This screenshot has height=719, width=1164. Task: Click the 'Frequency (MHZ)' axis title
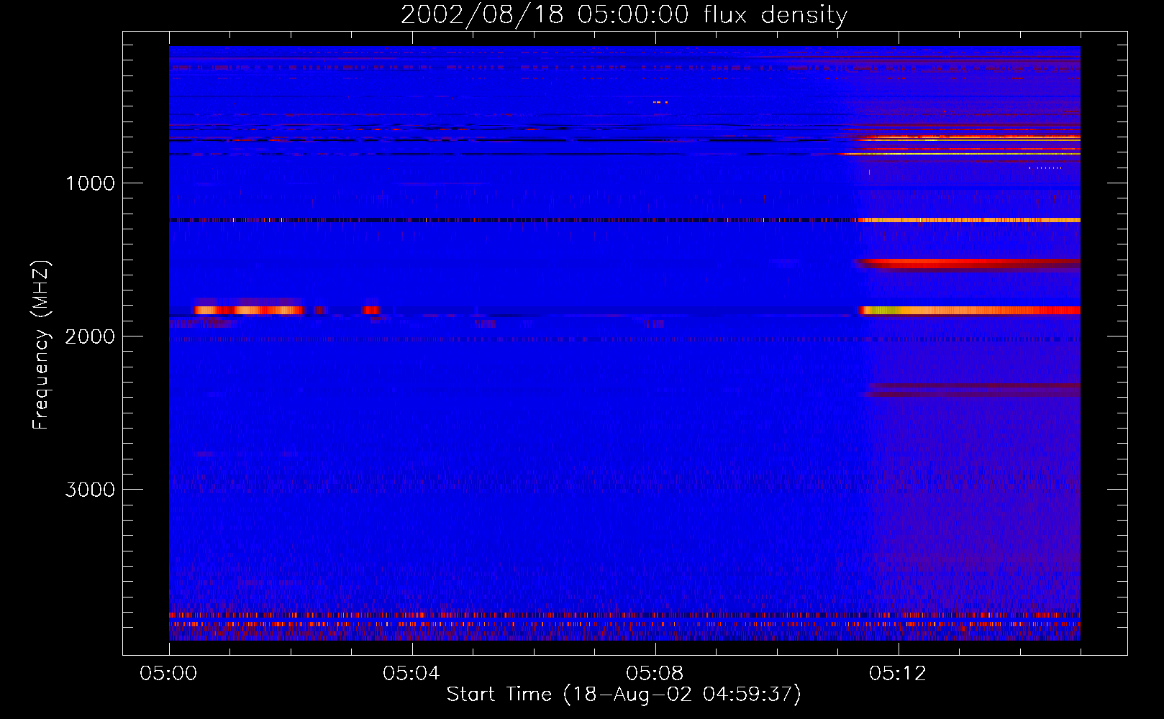point(41,345)
